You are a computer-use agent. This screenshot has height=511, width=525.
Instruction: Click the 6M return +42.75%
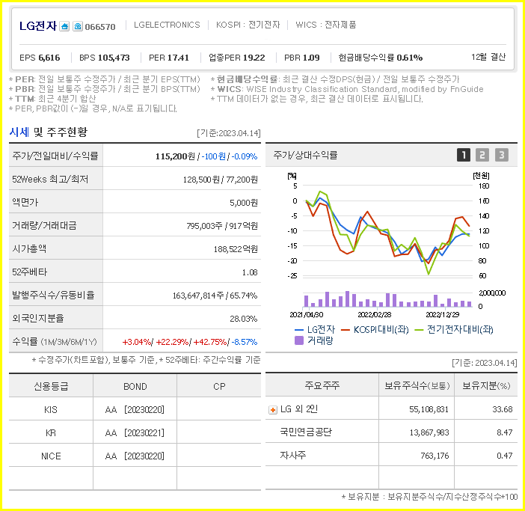coord(210,342)
